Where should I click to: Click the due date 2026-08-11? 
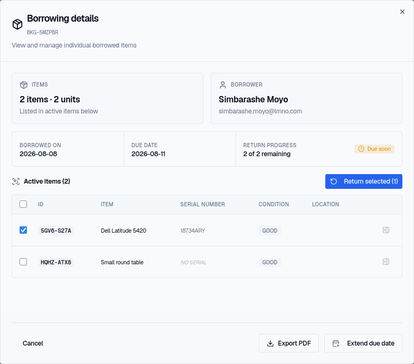click(x=148, y=154)
